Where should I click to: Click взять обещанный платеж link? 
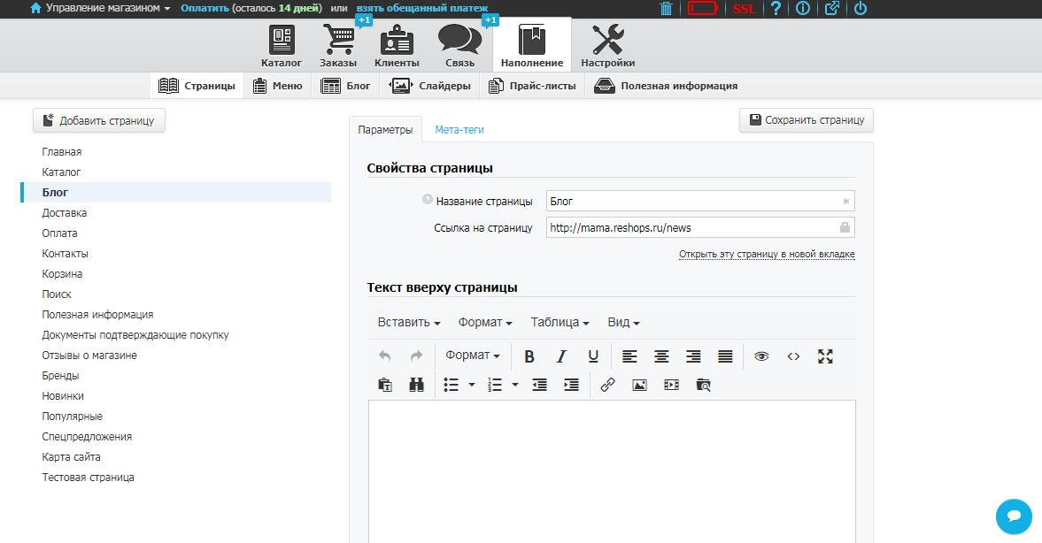[422, 8]
